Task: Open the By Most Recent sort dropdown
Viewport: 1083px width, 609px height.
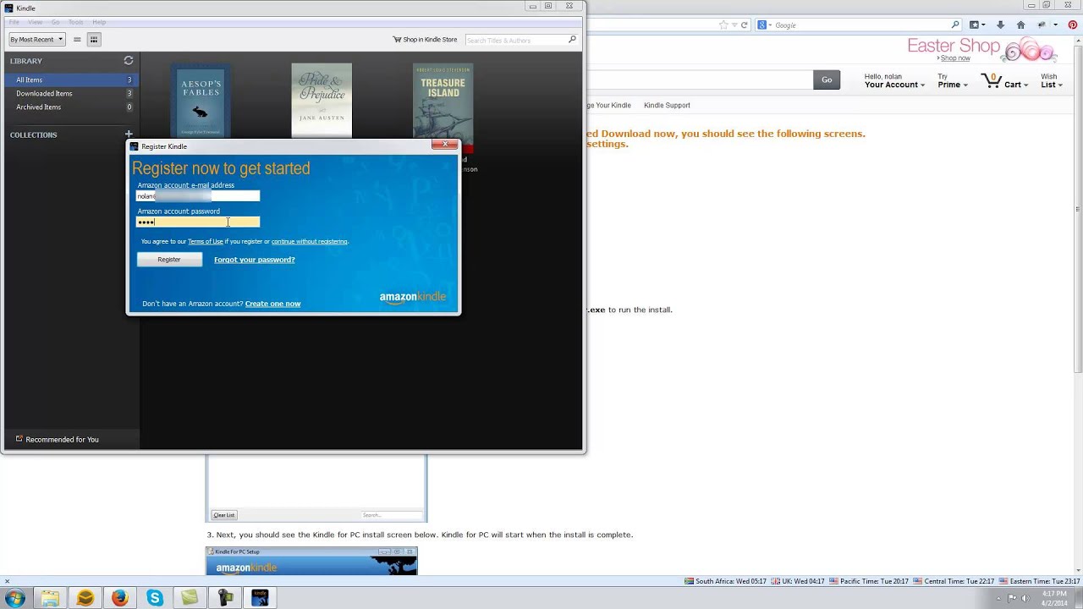Action: pos(36,39)
